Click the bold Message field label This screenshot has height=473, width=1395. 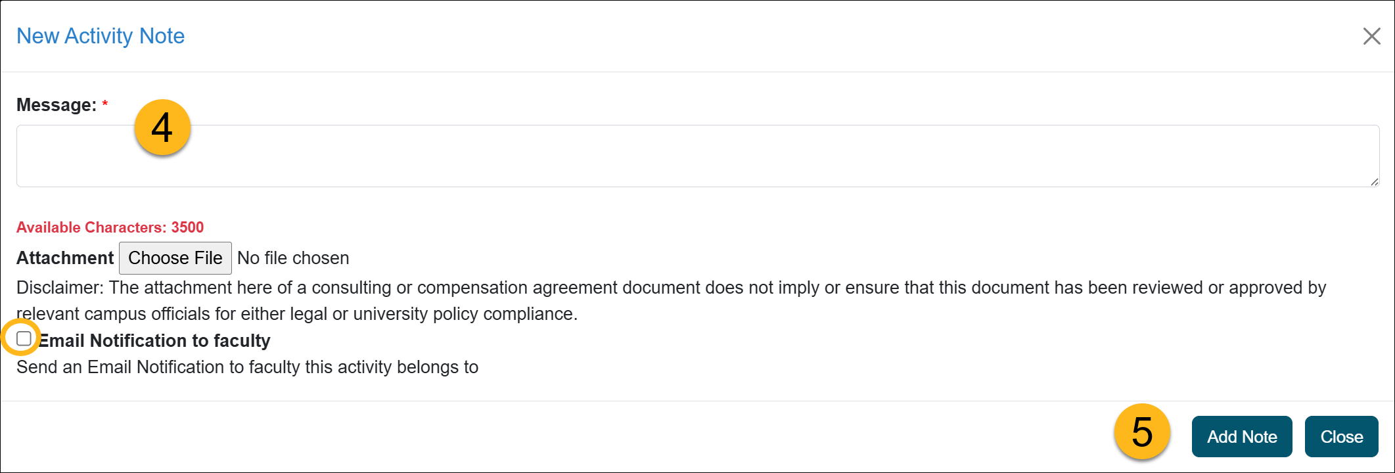point(57,105)
